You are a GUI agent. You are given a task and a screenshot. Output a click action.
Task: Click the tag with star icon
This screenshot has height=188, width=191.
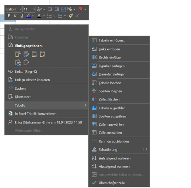[70, 9]
